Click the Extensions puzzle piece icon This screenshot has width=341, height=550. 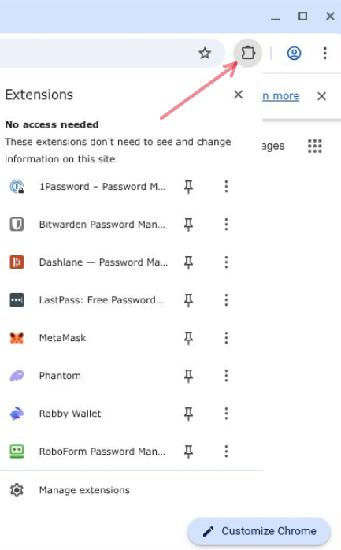pyautogui.click(x=248, y=53)
